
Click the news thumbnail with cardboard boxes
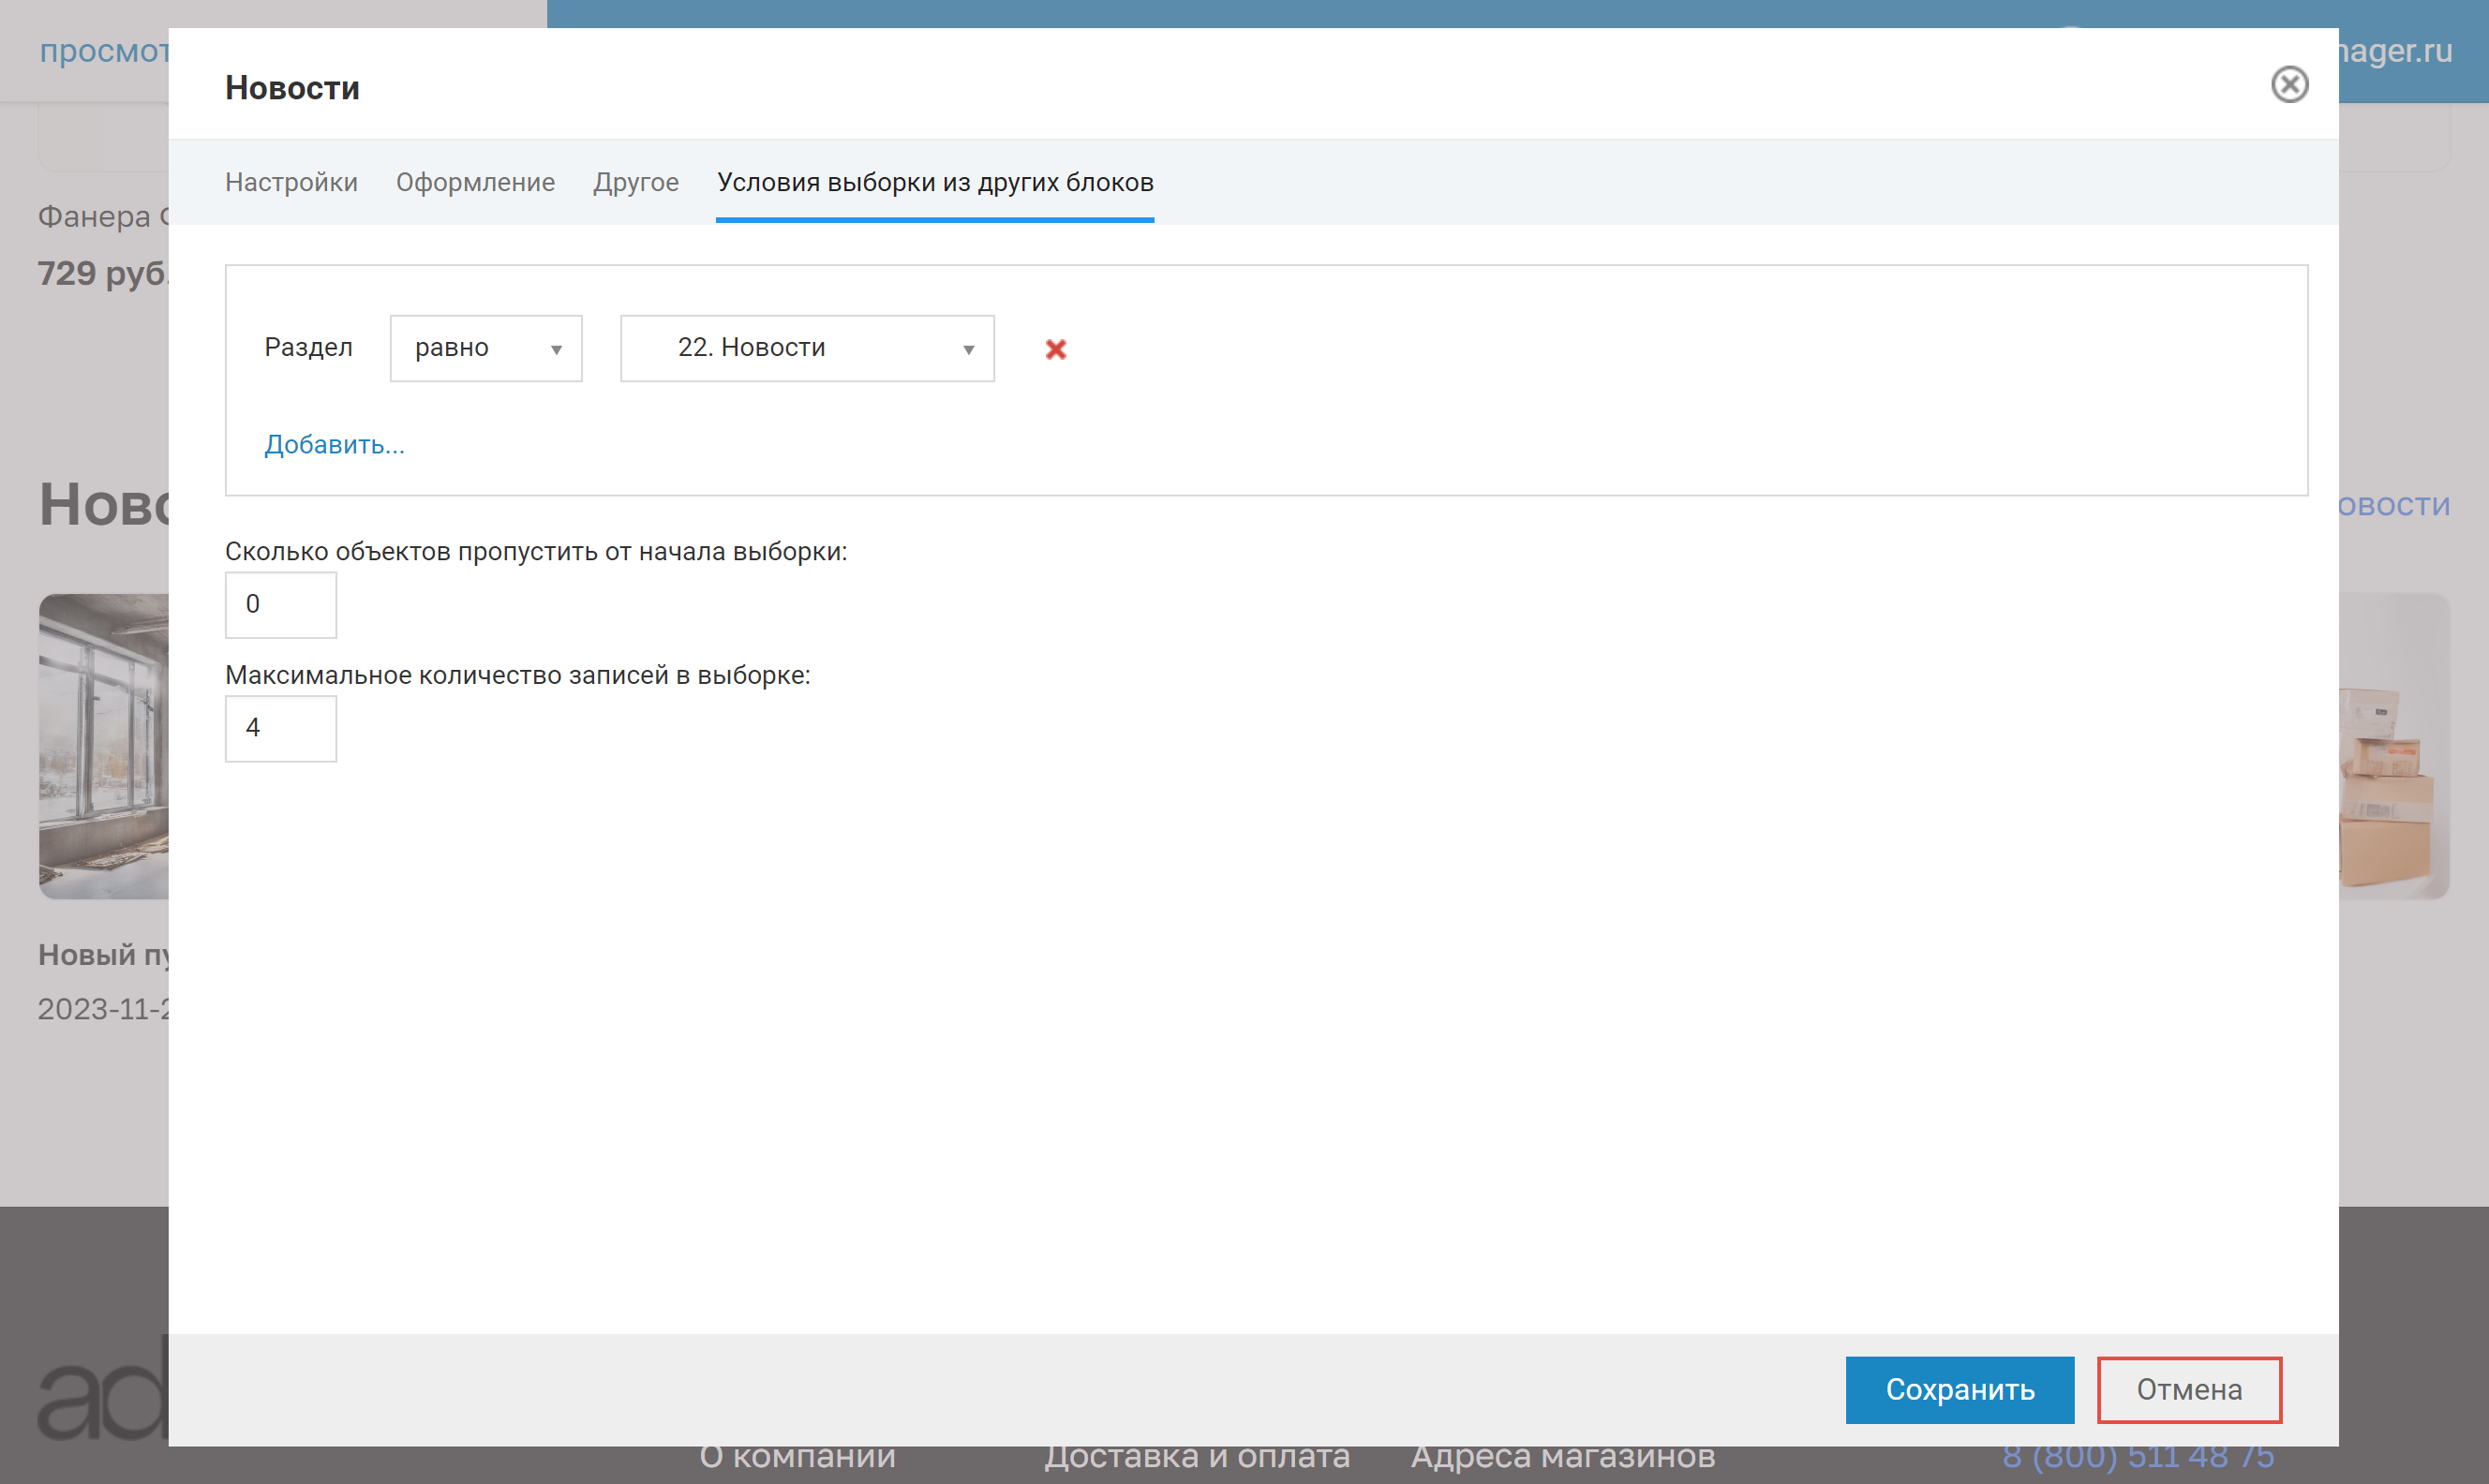click(2393, 745)
